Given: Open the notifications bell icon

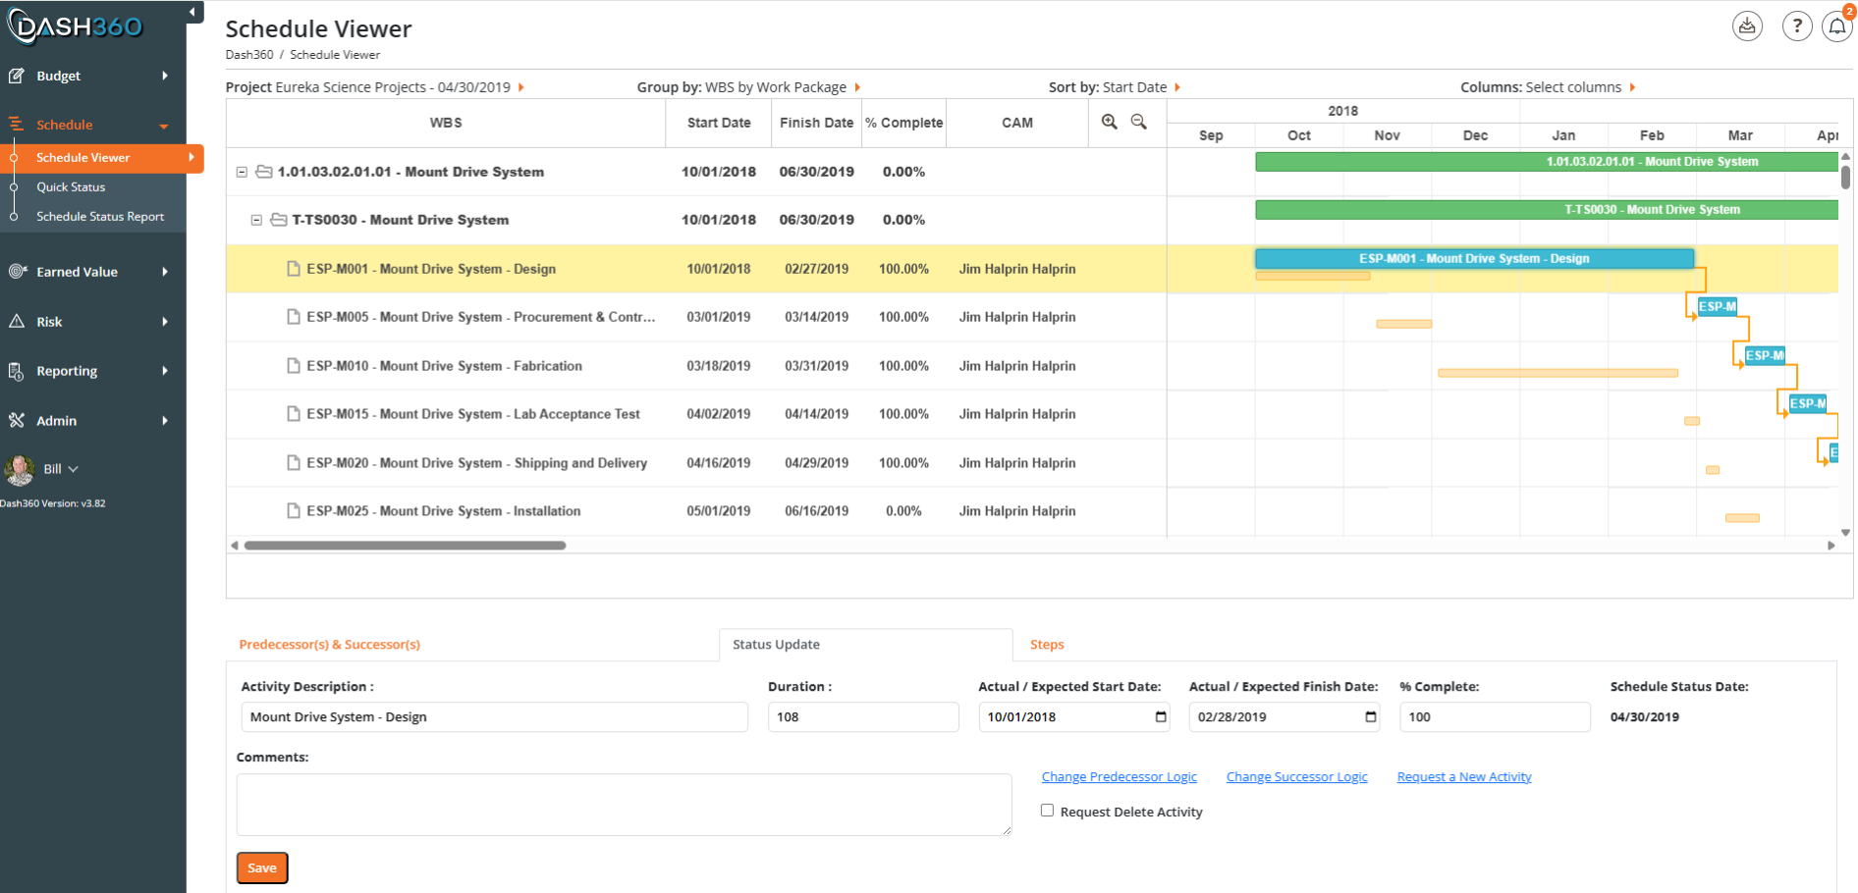Looking at the screenshot, I should pyautogui.click(x=1836, y=26).
